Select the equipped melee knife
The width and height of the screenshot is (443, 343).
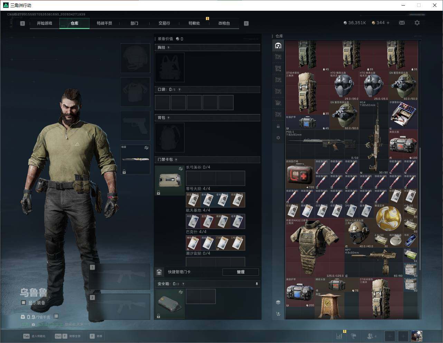point(135,159)
